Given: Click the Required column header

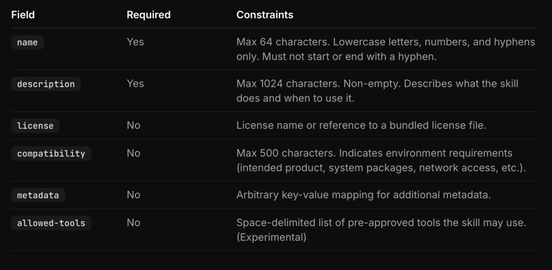Looking at the screenshot, I should point(149,15).
